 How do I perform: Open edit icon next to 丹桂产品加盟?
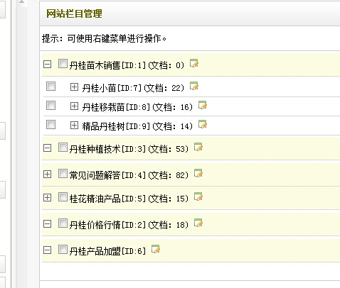(x=156, y=249)
